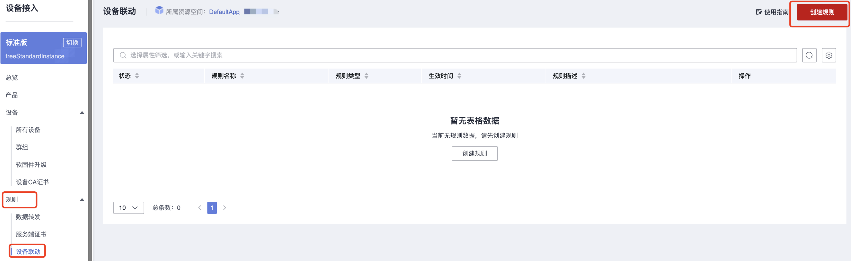The image size is (851, 261).
Task: Collapse the 规则 menu section
Action: [82, 200]
